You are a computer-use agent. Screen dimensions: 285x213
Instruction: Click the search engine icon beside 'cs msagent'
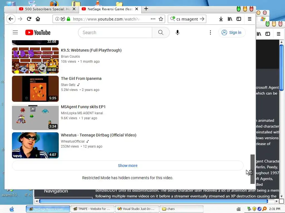173,19
